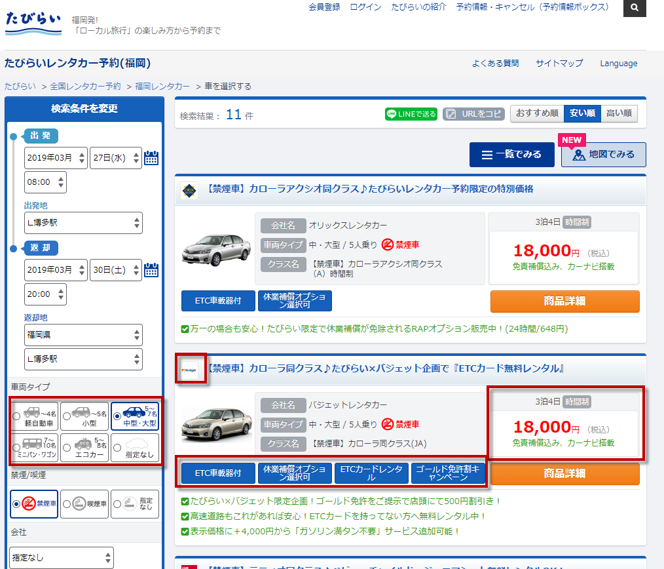Open return time dropdown 20:00
Viewport: 664px width, 569px height.
tap(45, 294)
